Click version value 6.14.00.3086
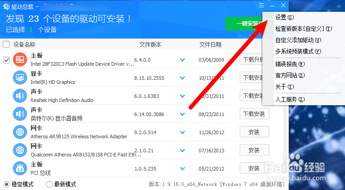Image resolution: width=345 pixels, height=190 pixels. click(149, 114)
